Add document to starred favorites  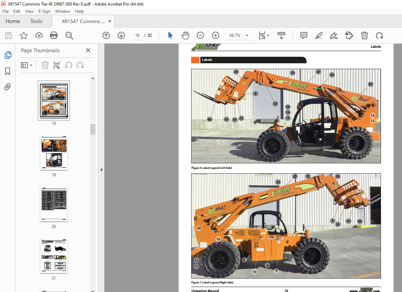pos(23,35)
